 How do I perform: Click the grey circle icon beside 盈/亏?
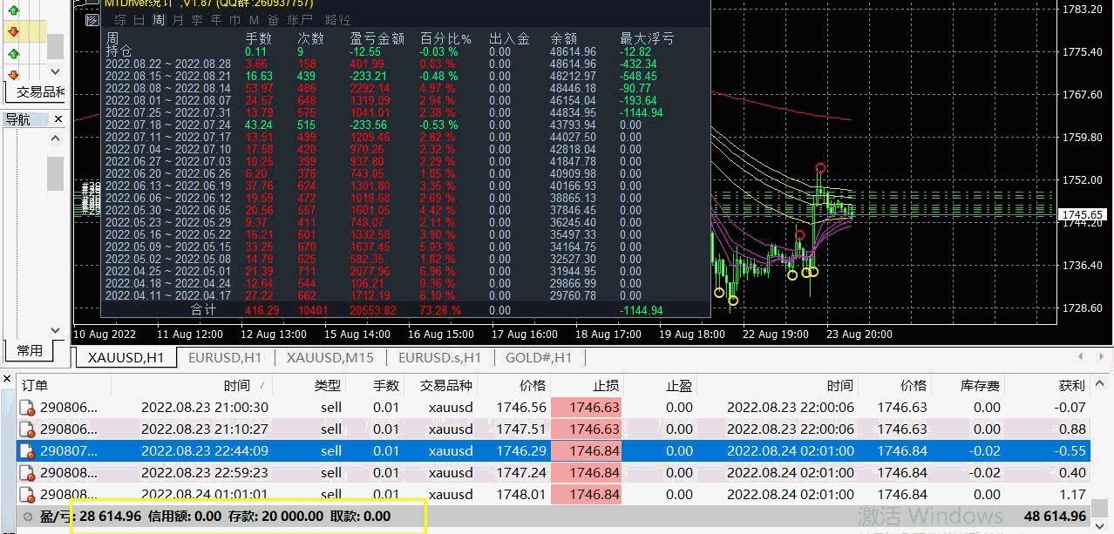pyautogui.click(x=28, y=517)
